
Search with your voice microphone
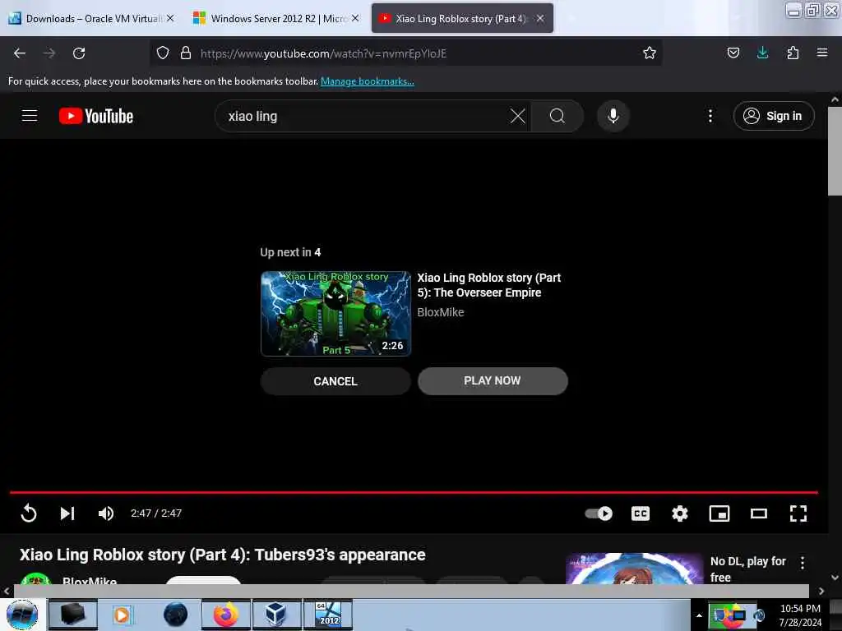[x=613, y=116]
